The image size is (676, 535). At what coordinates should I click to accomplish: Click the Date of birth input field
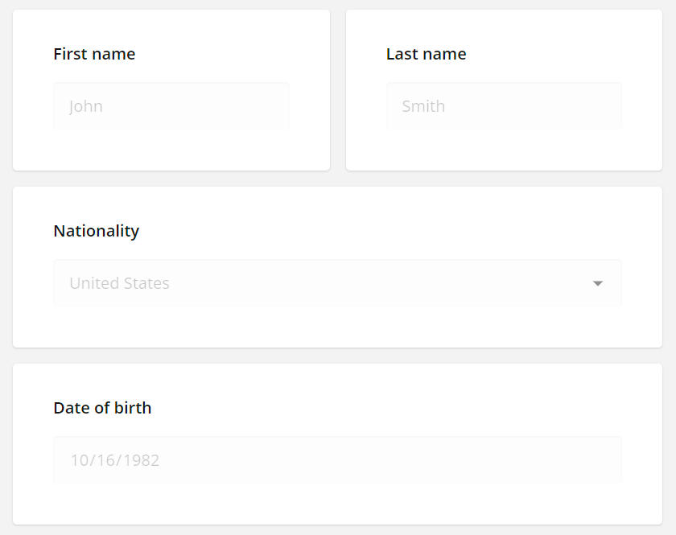(336, 459)
